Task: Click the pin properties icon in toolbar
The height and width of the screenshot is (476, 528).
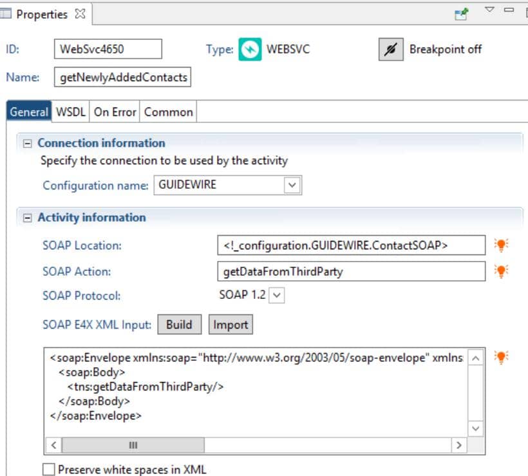Action: [x=461, y=14]
